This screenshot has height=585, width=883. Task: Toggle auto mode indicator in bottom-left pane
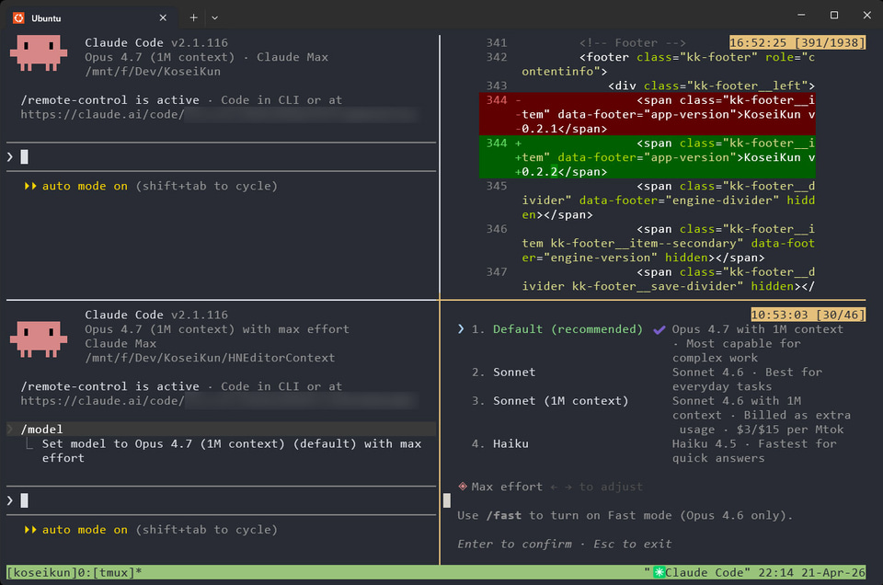pos(150,530)
